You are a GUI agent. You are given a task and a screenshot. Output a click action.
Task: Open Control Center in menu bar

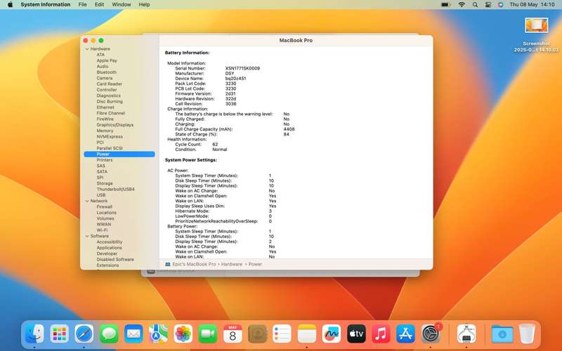click(488, 5)
